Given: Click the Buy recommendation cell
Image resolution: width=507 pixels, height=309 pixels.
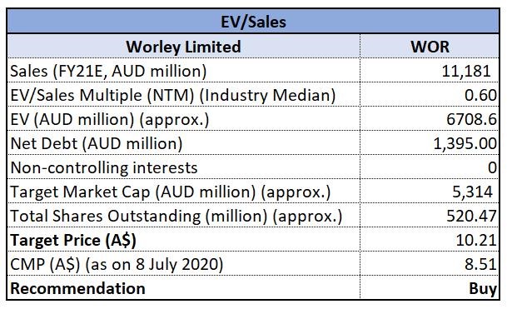Looking at the screenshot, I should point(430,287).
